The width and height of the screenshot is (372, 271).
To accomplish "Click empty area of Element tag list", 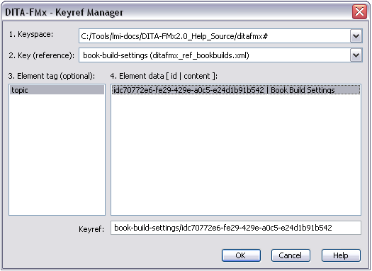I will tap(57, 155).
